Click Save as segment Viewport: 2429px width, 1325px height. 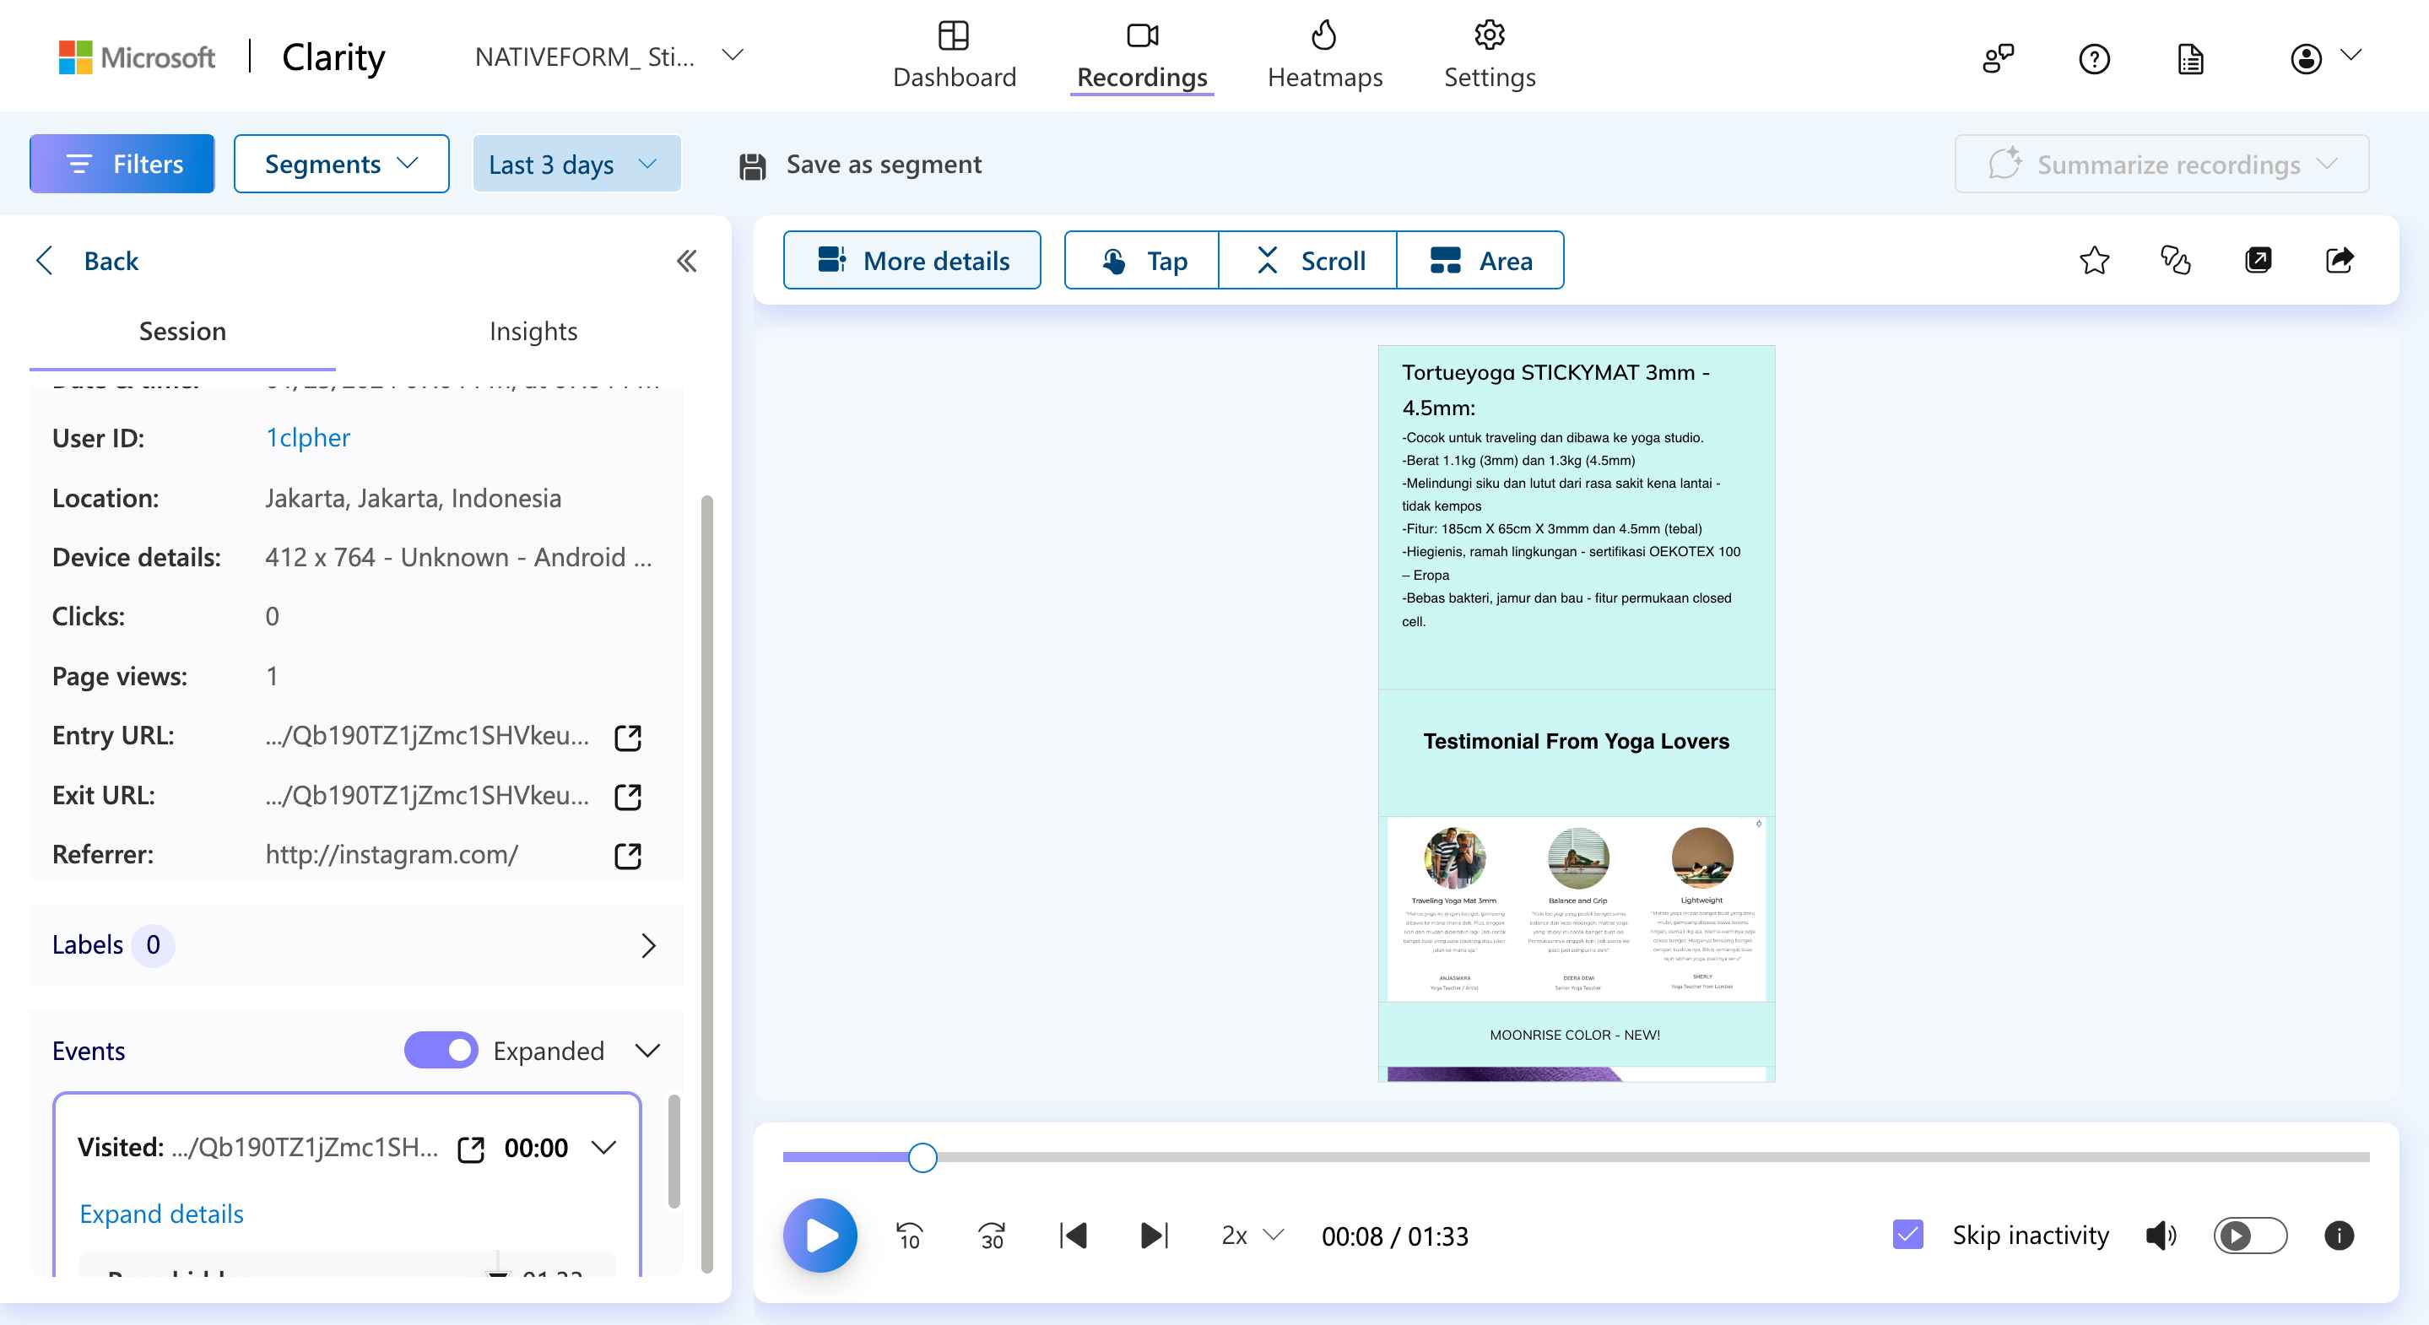(x=859, y=163)
